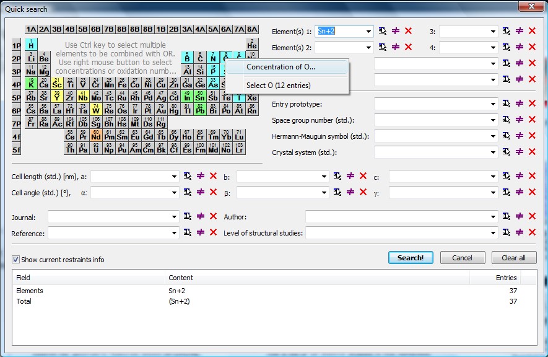Expand Level of structural studies dropdown
Viewport: 548px width, 357px height.
[x=493, y=233]
